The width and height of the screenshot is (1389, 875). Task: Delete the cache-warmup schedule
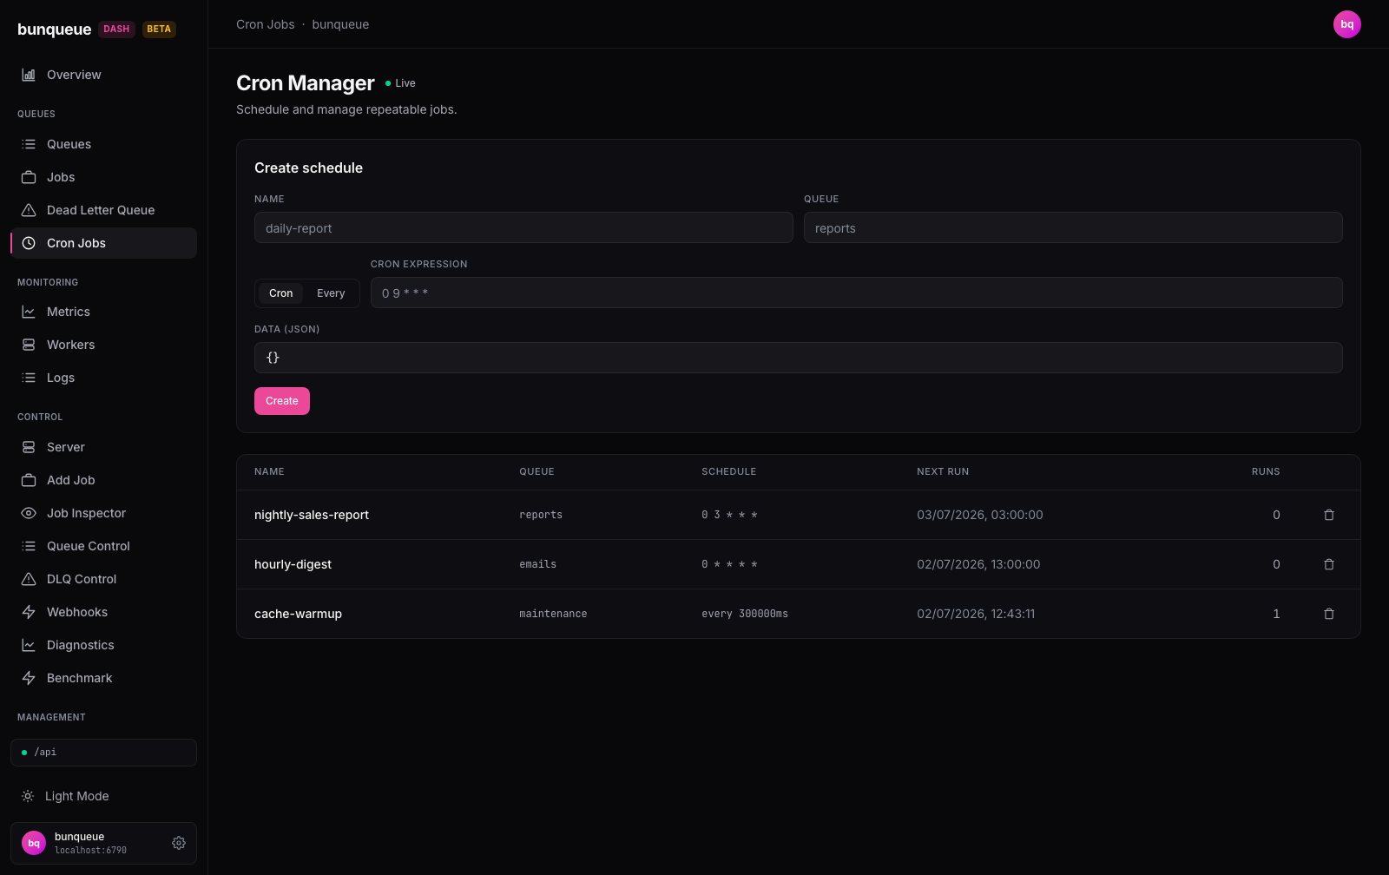tap(1329, 614)
